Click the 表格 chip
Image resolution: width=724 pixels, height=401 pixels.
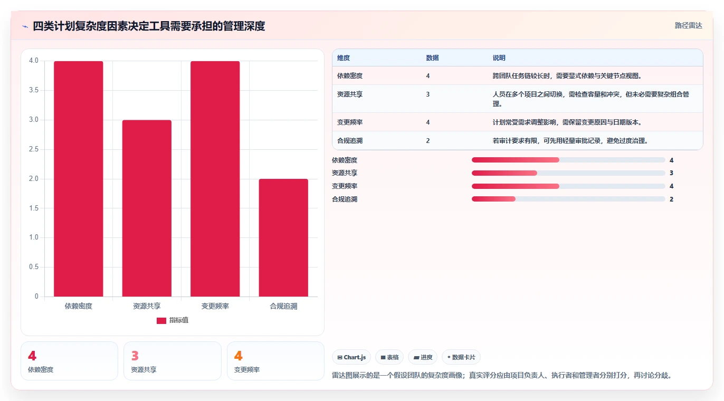[389, 357]
